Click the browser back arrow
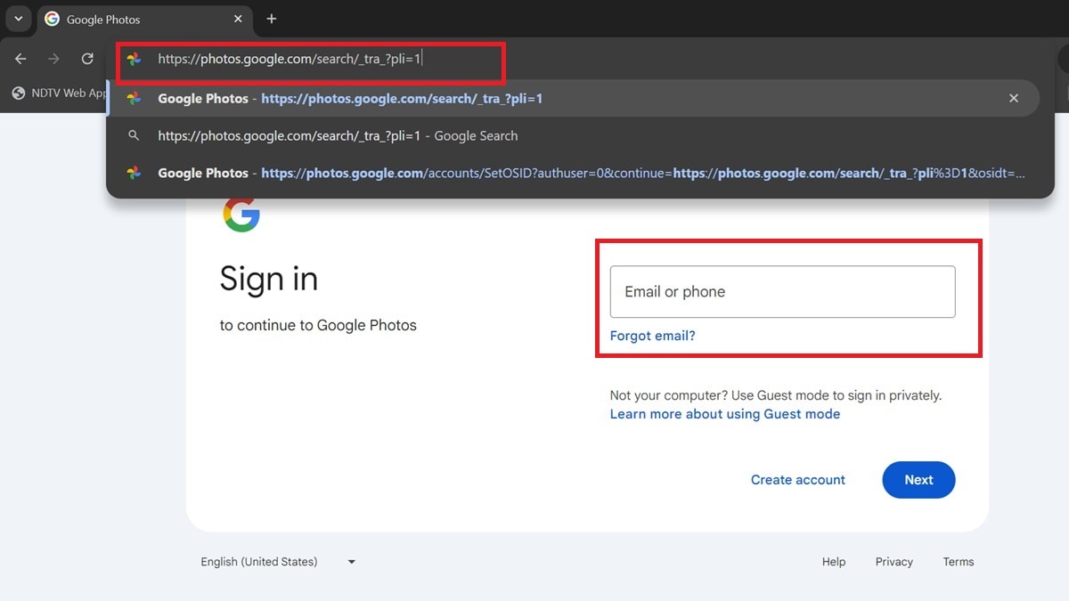Viewport: 1069px width, 601px height. coord(20,59)
